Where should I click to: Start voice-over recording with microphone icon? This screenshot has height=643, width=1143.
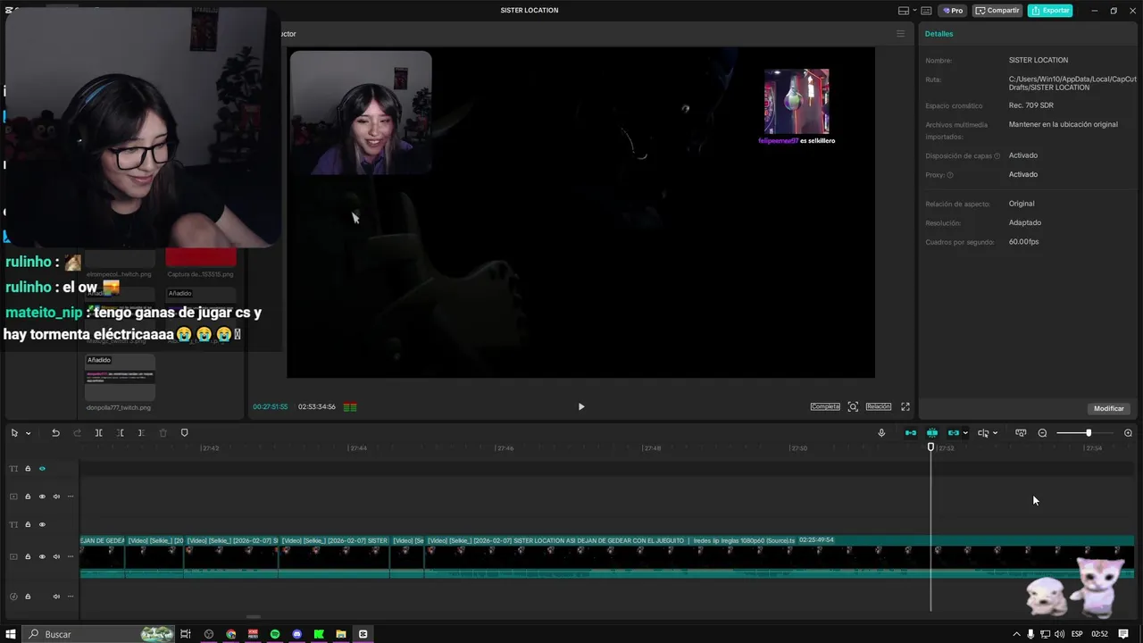coord(881,433)
